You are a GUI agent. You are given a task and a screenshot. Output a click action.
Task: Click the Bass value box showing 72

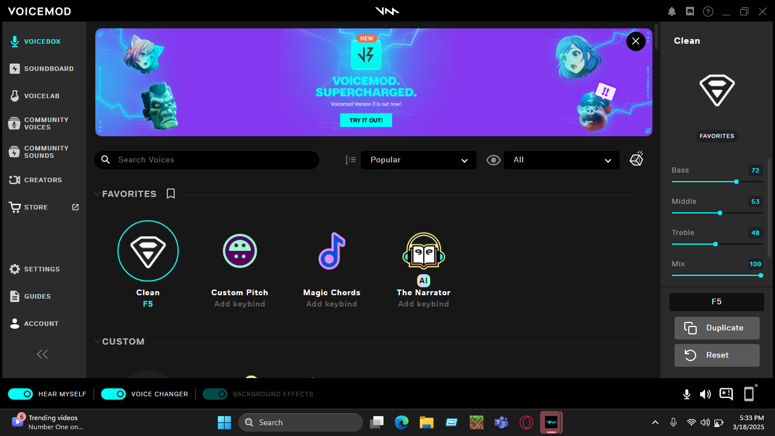click(x=755, y=170)
